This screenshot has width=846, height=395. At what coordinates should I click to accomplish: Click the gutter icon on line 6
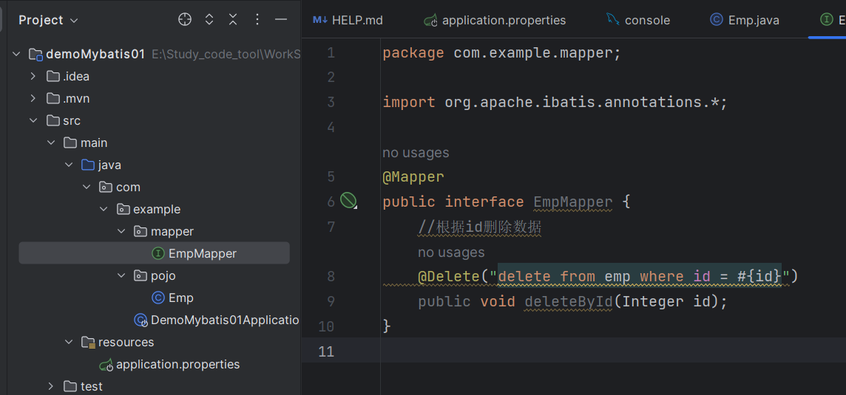pyautogui.click(x=348, y=201)
